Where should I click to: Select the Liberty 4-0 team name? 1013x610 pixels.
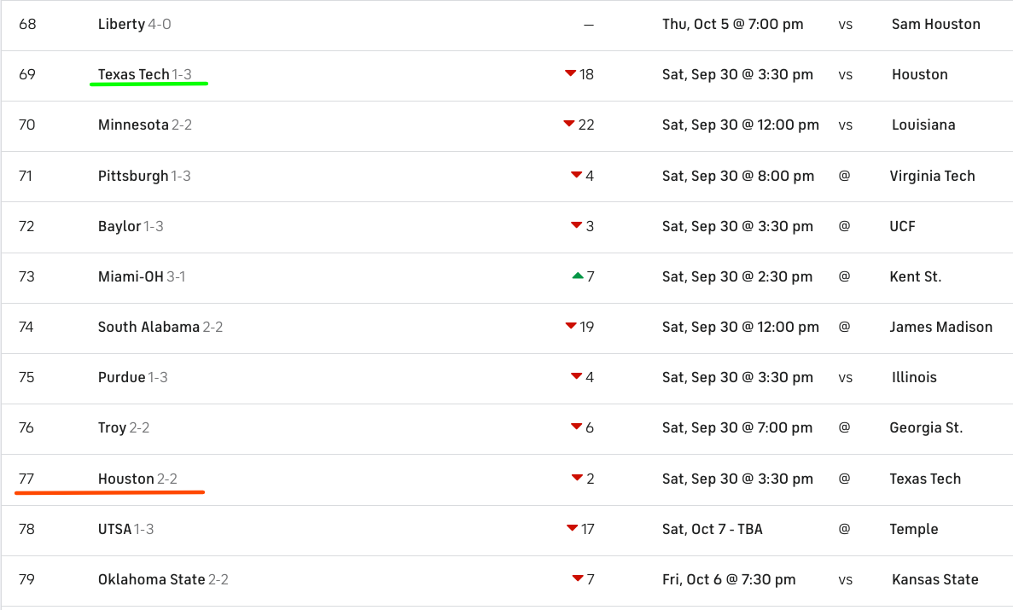(134, 24)
